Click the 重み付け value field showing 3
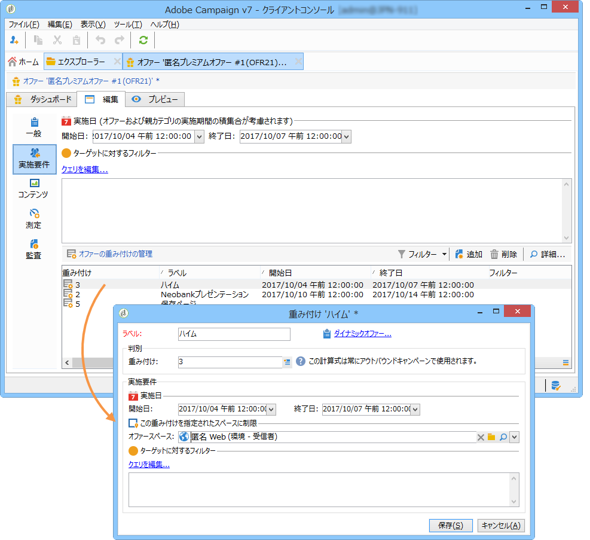 230,362
